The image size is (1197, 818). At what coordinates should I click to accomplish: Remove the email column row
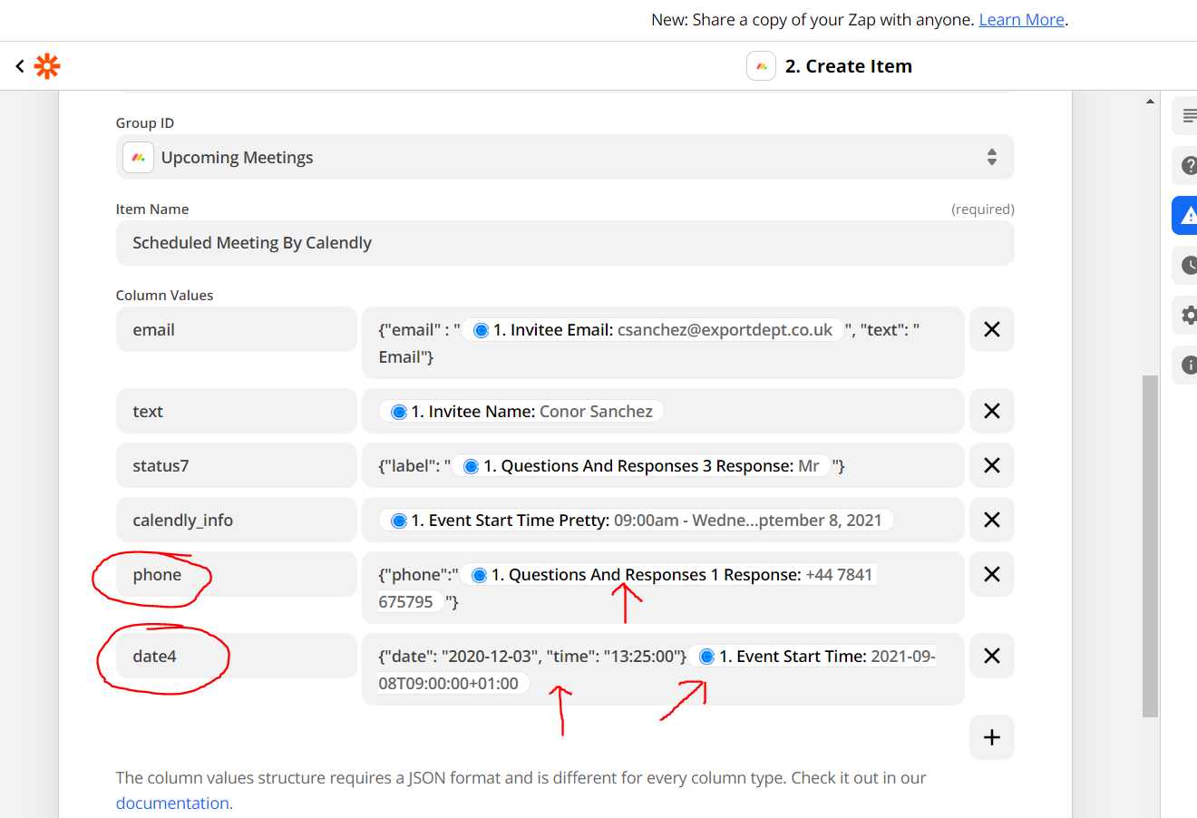coord(992,329)
